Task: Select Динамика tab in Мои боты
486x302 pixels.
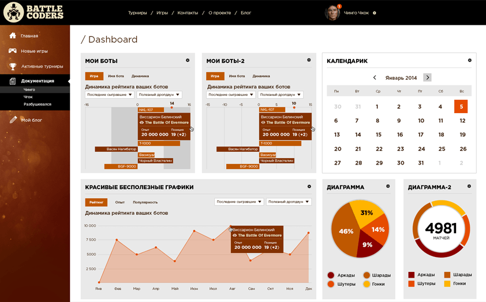Action: tap(140, 76)
